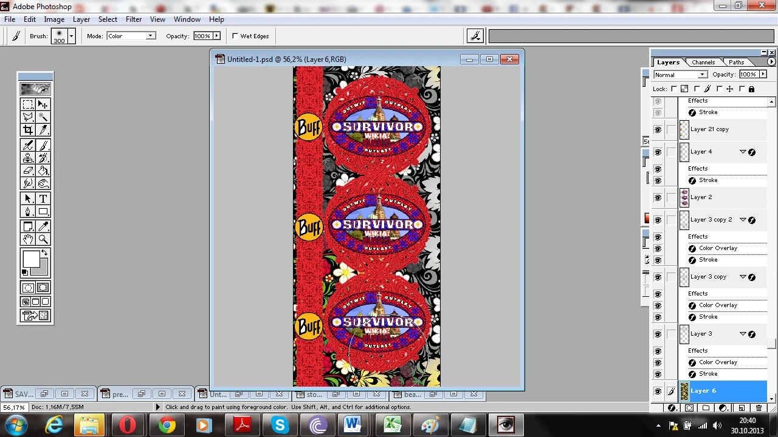Open the Image menu
This screenshot has width=778, height=437.
(x=54, y=19)
